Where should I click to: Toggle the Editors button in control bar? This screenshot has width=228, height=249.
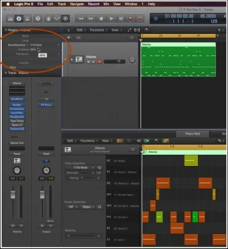(66, 19)
